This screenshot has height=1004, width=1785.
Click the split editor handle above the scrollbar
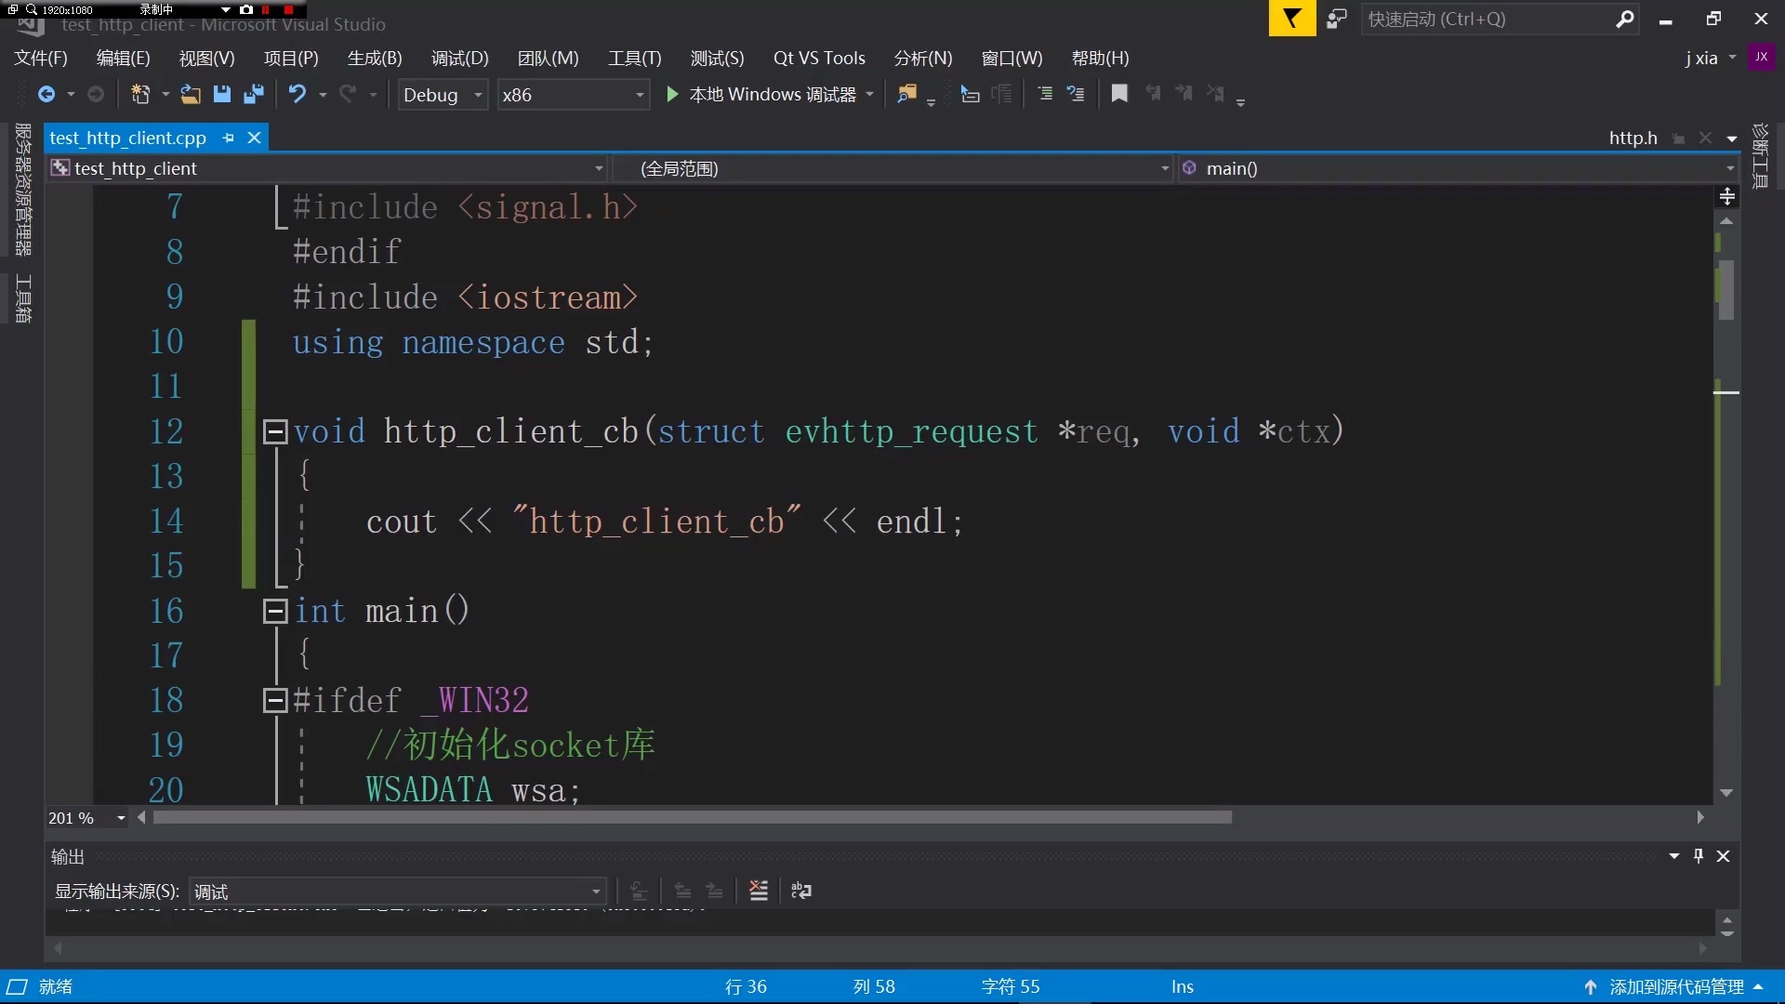[1726, 196]
